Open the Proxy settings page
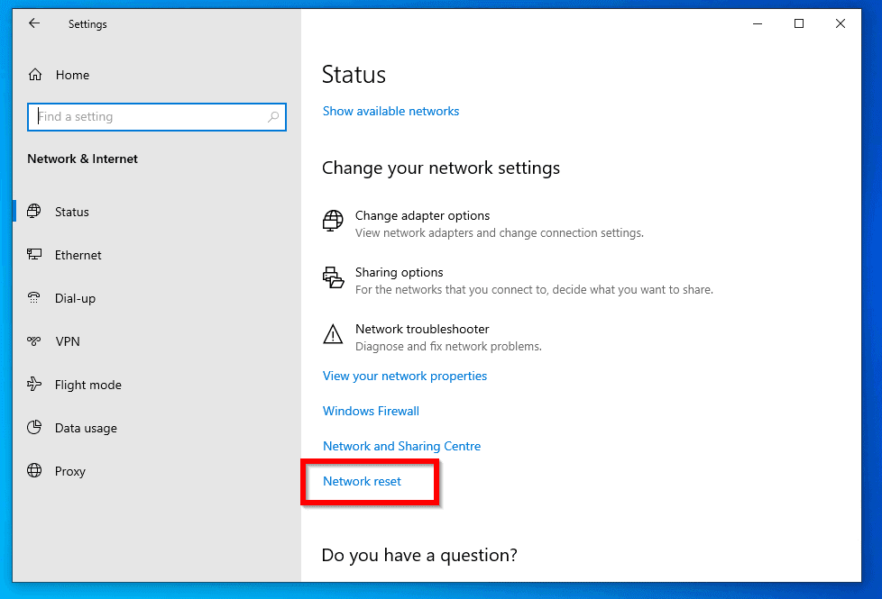This screenshot has width=882, height=599. 156,471
